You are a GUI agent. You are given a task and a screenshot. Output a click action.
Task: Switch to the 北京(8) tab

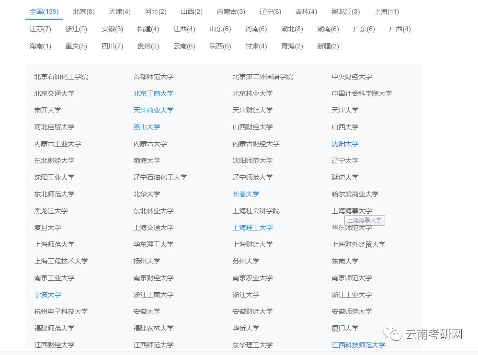coord(83,11)
